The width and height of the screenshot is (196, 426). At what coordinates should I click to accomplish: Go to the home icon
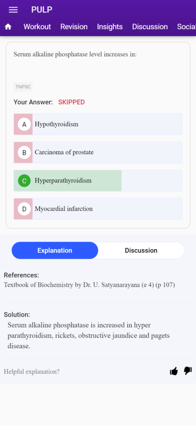point(8,27)
